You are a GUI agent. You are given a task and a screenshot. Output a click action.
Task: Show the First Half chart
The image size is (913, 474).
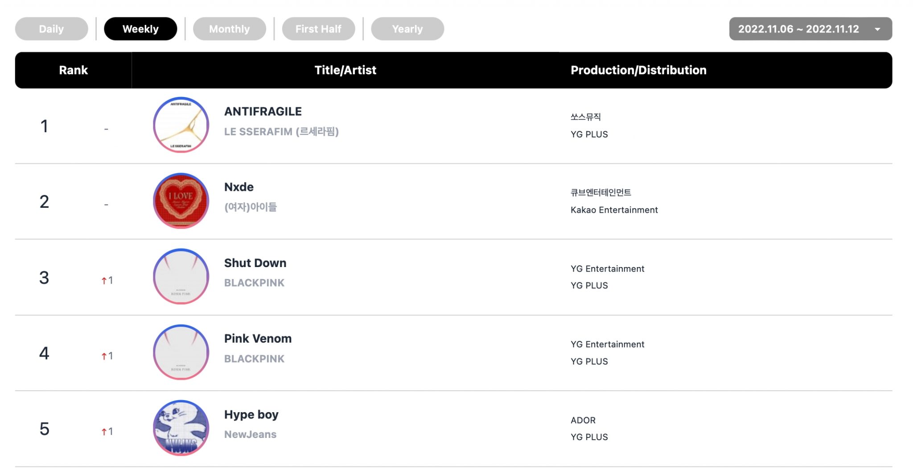point(318,29)
